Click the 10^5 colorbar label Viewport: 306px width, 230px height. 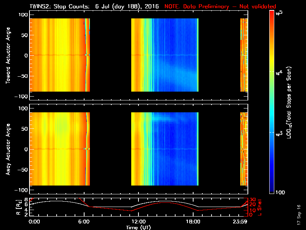279,13
